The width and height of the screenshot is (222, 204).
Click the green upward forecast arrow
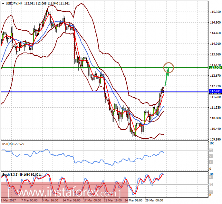click(x=166, y=78)
